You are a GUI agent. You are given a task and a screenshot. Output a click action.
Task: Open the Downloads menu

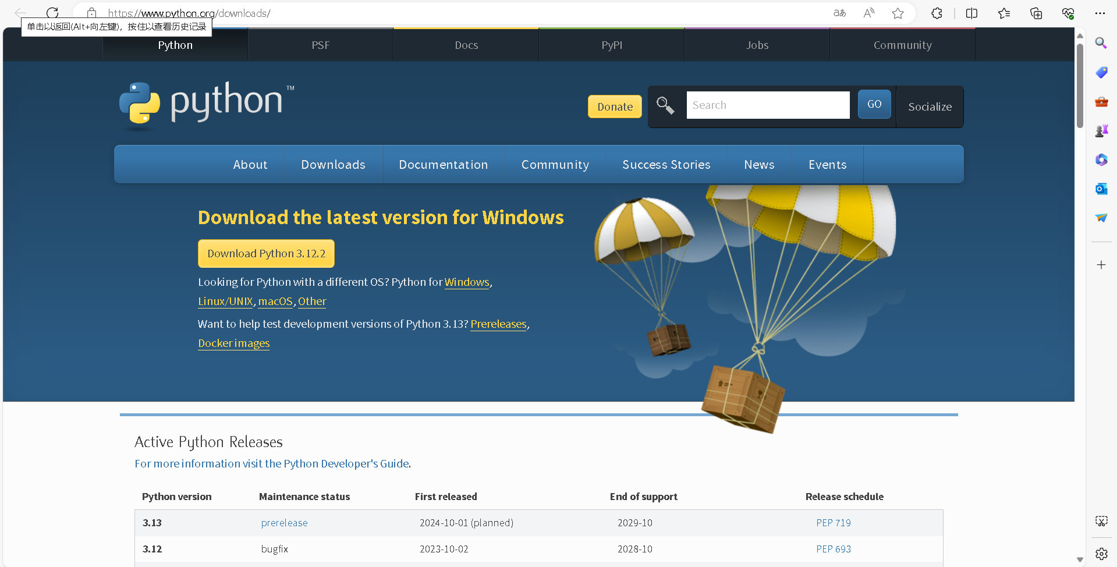tap(334, 165)
